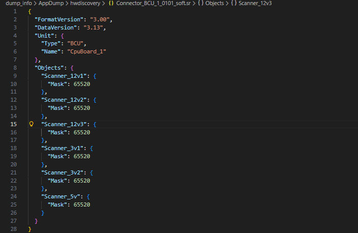
Task: Place cursor on "CpuBoard_1" name value
Action: click(x=87, y=51)
